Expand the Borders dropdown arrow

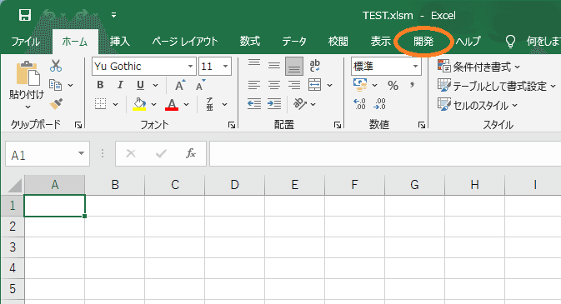point(115,105)
